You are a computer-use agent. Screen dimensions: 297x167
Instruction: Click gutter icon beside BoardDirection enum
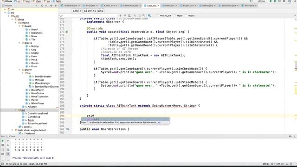(67, 129)
